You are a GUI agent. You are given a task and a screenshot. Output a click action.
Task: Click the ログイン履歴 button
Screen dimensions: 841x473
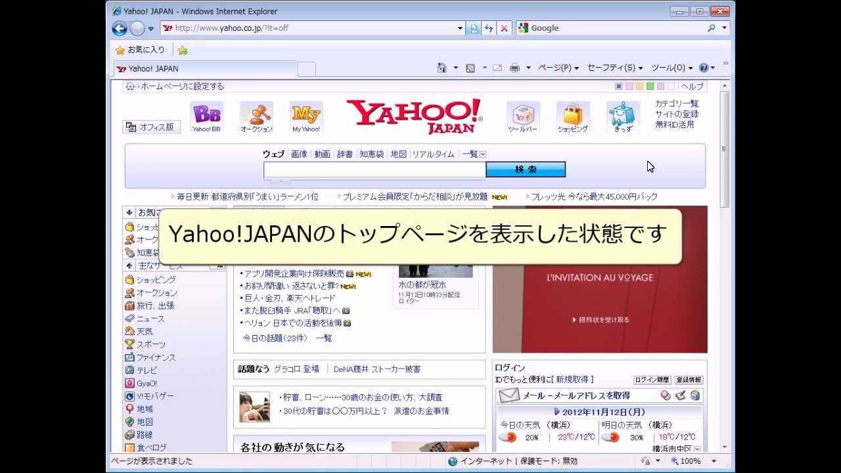(652, 380)
